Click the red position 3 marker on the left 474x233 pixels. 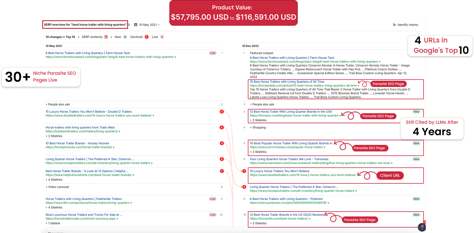point(222,112)
